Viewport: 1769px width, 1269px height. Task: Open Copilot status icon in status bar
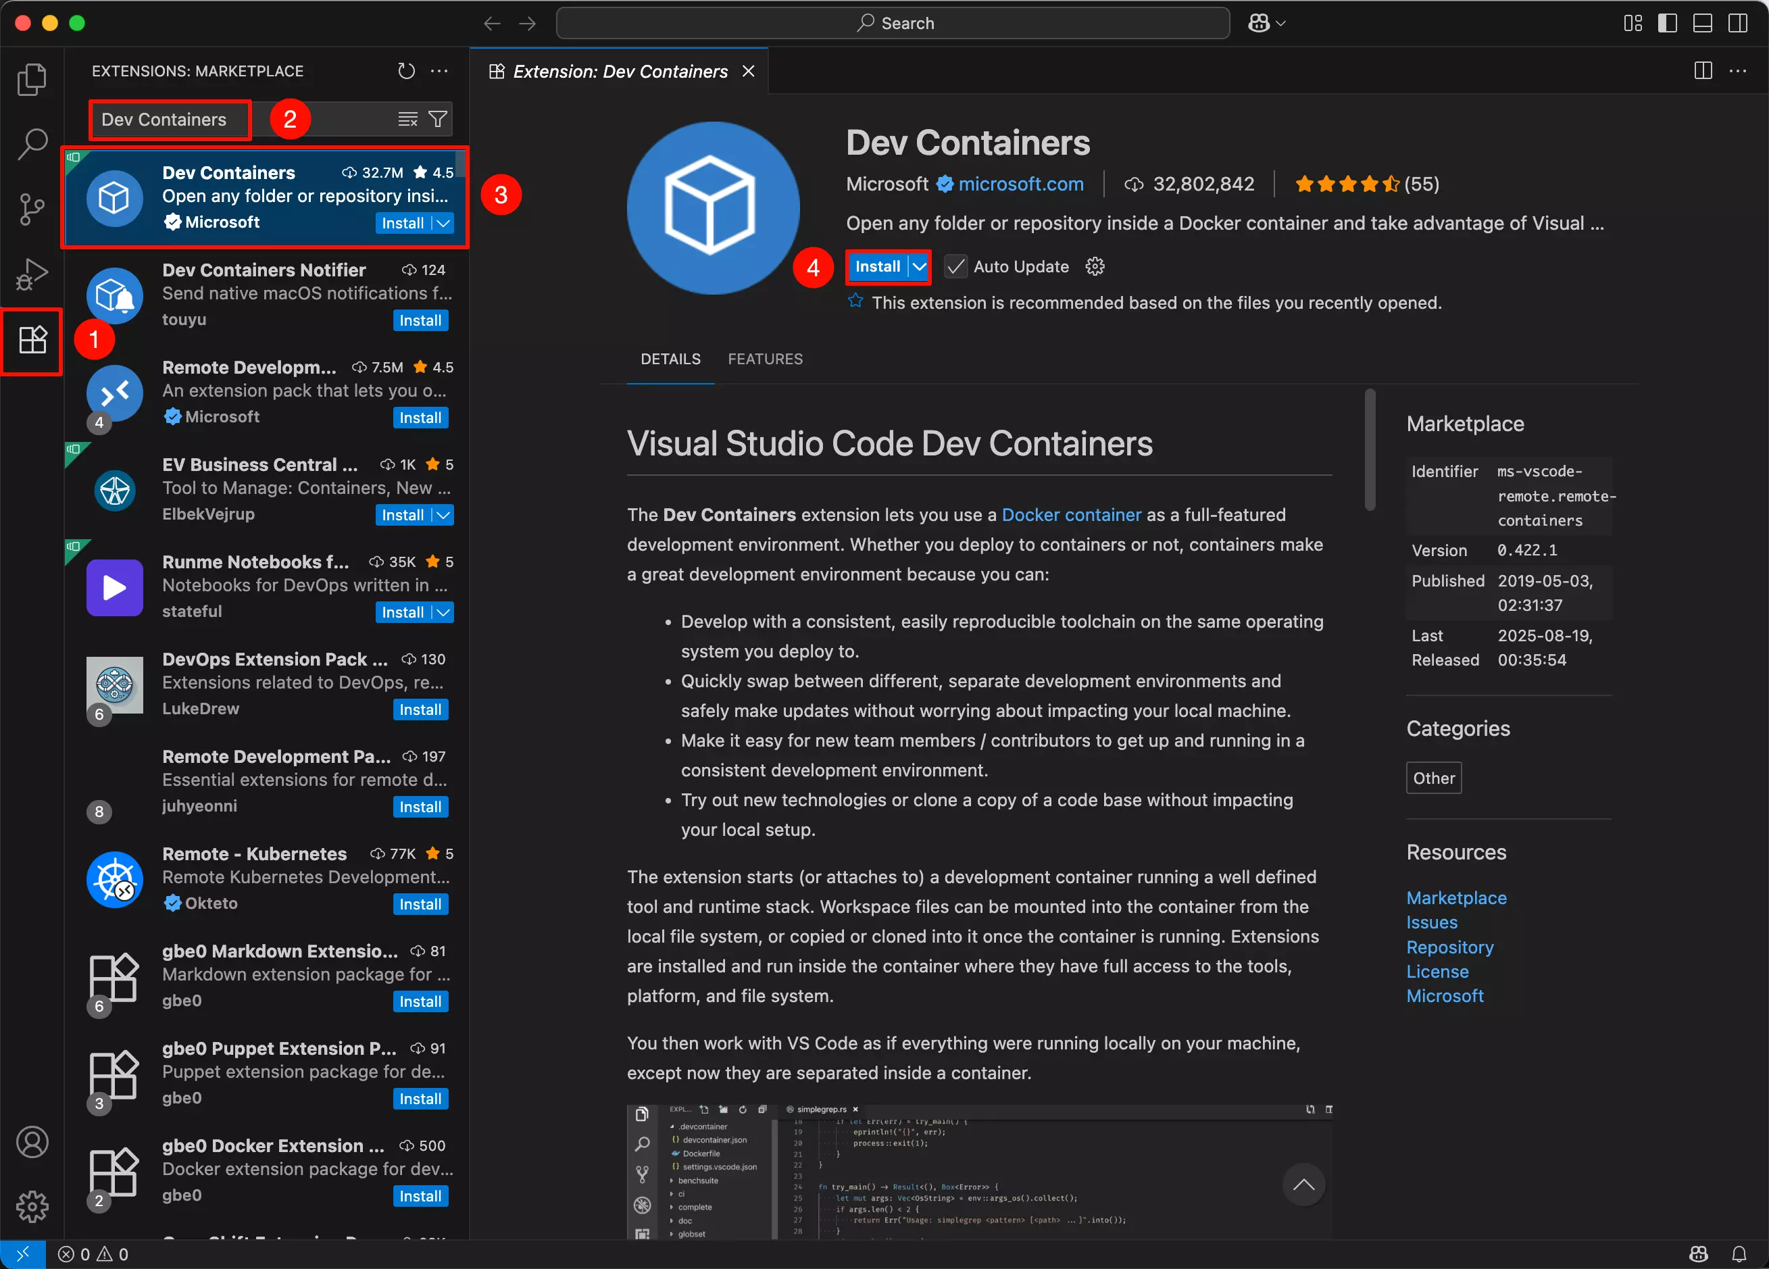coord(1699,1253)
